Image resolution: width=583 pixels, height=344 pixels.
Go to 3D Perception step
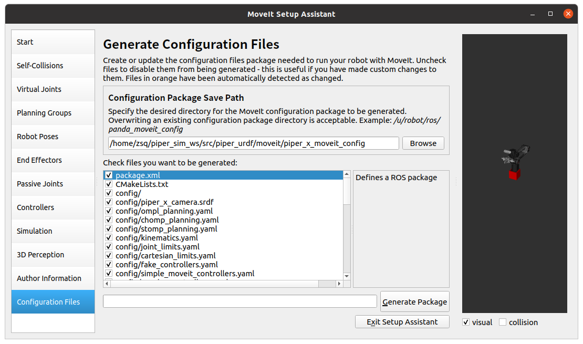point(53,255)
